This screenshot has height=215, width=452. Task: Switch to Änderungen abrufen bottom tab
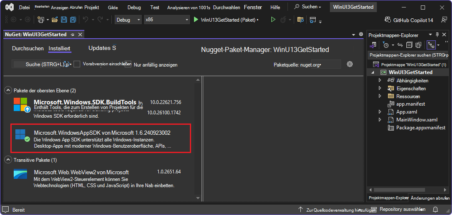pyautogui.click(x=430, y=198)
